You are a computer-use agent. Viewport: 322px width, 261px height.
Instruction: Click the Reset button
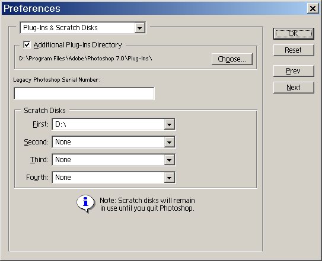294,50
